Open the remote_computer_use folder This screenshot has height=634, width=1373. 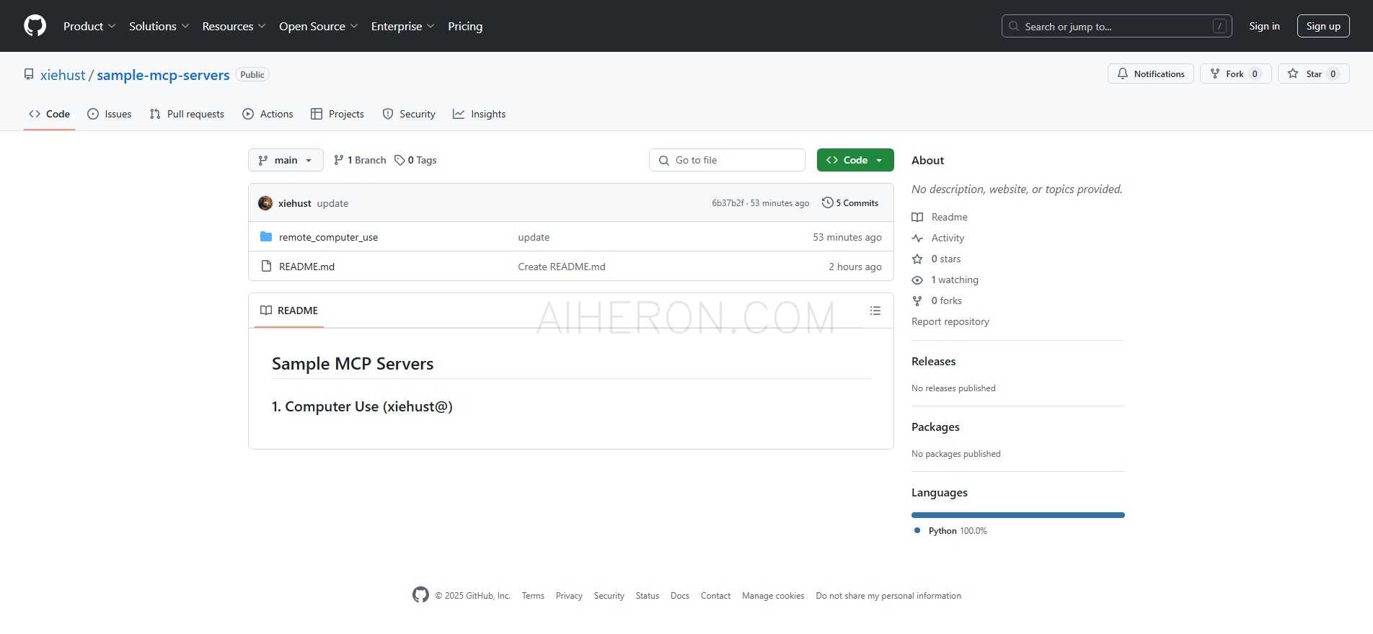[328, 237]
